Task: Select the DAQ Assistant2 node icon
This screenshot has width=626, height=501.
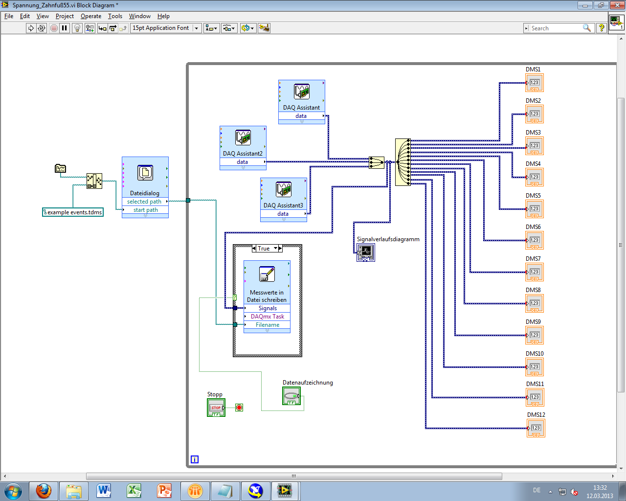Action: point(243,138)
